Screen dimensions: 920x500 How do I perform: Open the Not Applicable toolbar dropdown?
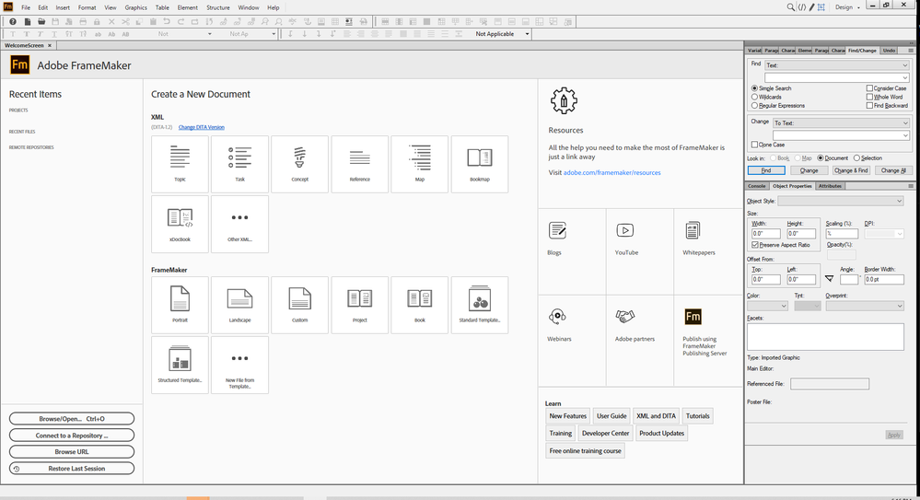tap(502, 34)
